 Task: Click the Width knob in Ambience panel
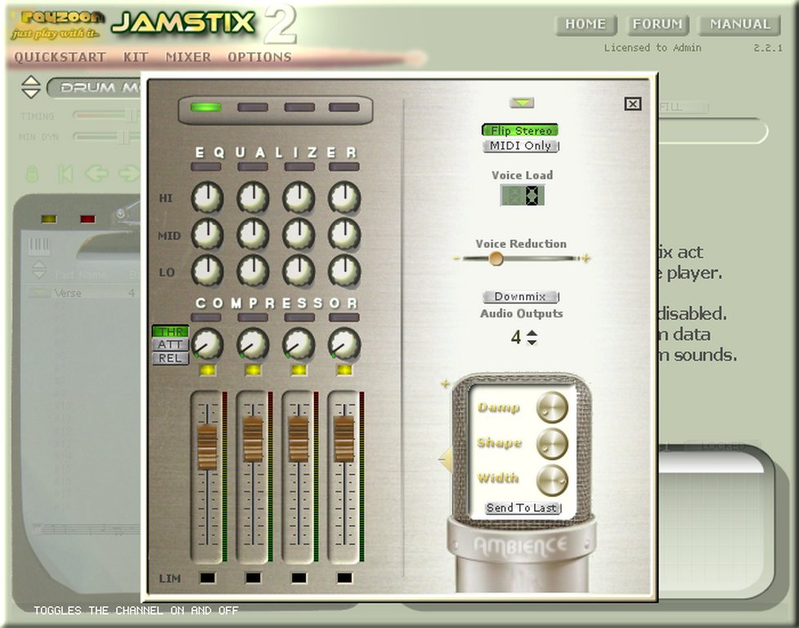(552, 480)
